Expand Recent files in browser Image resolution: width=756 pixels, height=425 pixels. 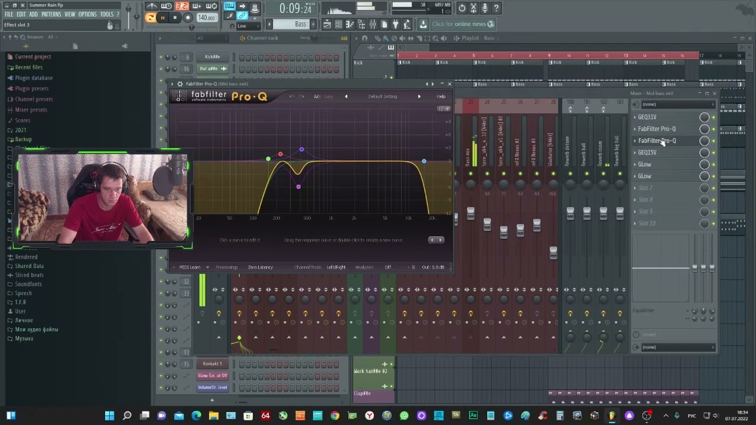[x=28, y=67]
